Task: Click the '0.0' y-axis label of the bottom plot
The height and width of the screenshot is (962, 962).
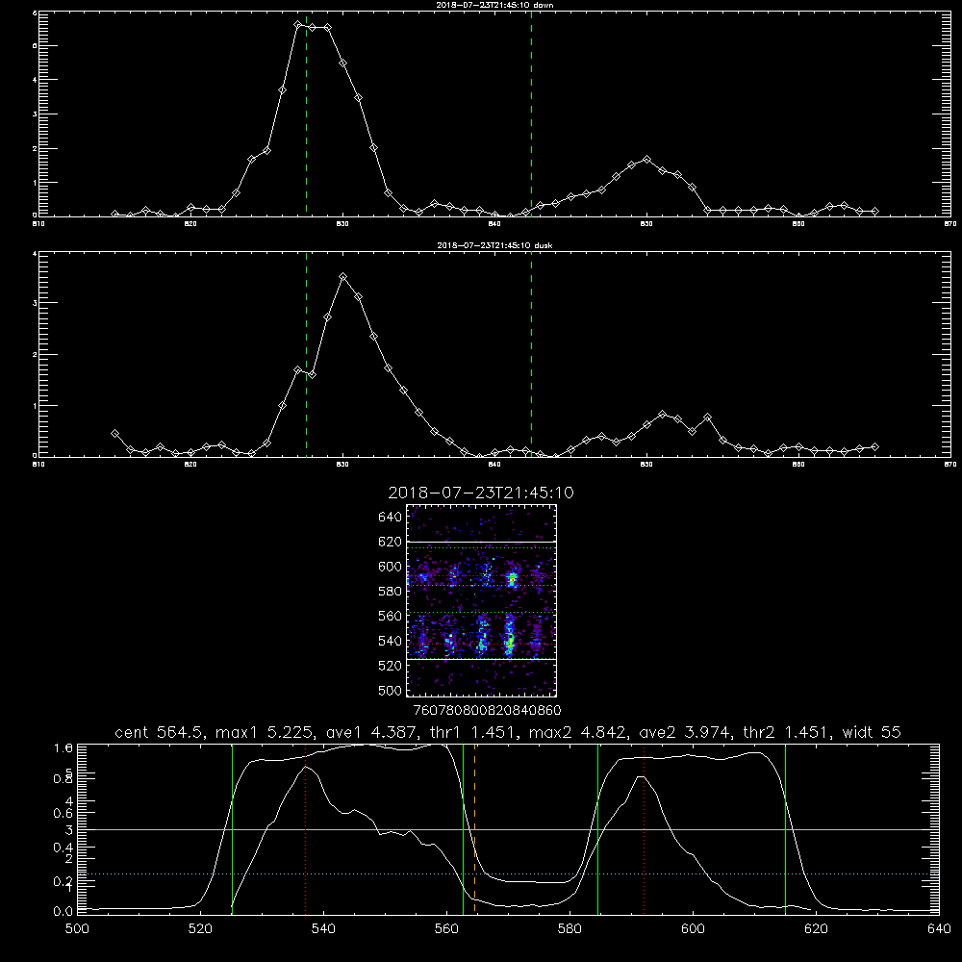Action: (x=63, y=911)
